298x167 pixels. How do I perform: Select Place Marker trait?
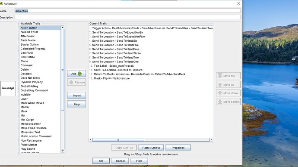[x=40, y=145]
